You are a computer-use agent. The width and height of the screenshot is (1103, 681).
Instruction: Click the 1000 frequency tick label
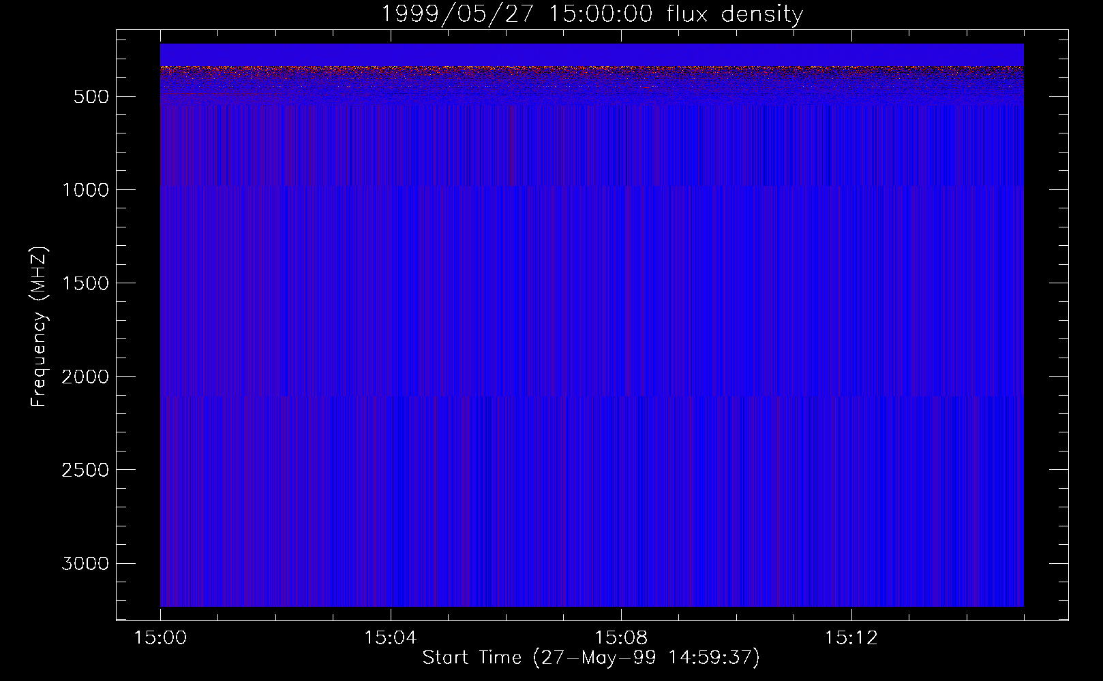point(85,190)
